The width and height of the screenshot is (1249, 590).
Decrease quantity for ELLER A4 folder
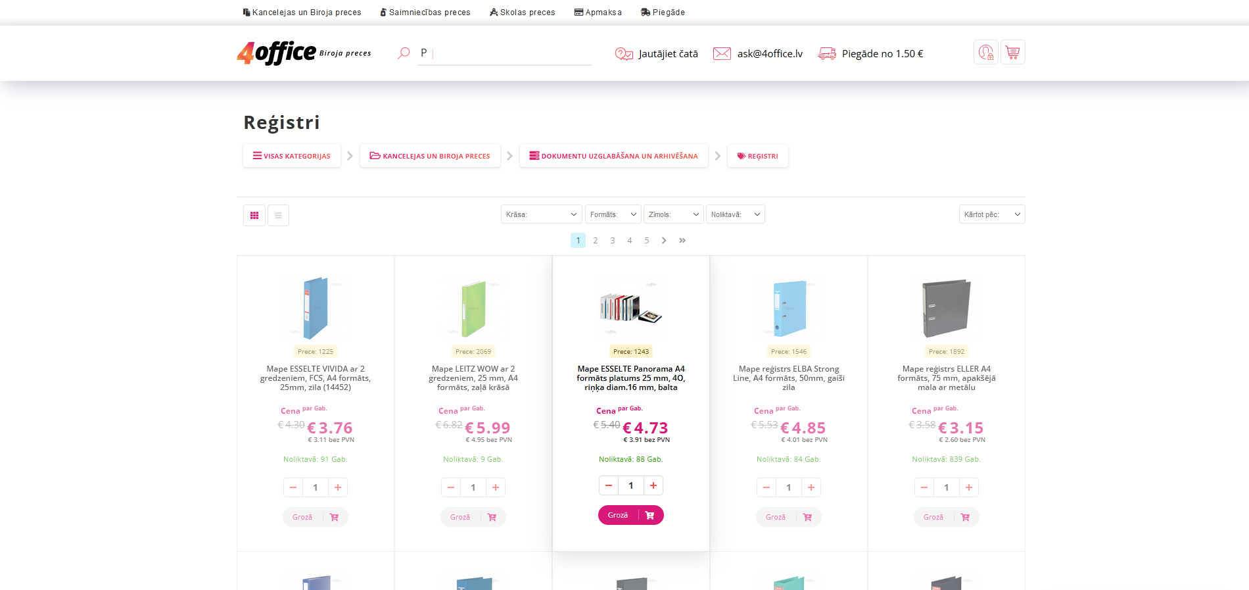924,487
